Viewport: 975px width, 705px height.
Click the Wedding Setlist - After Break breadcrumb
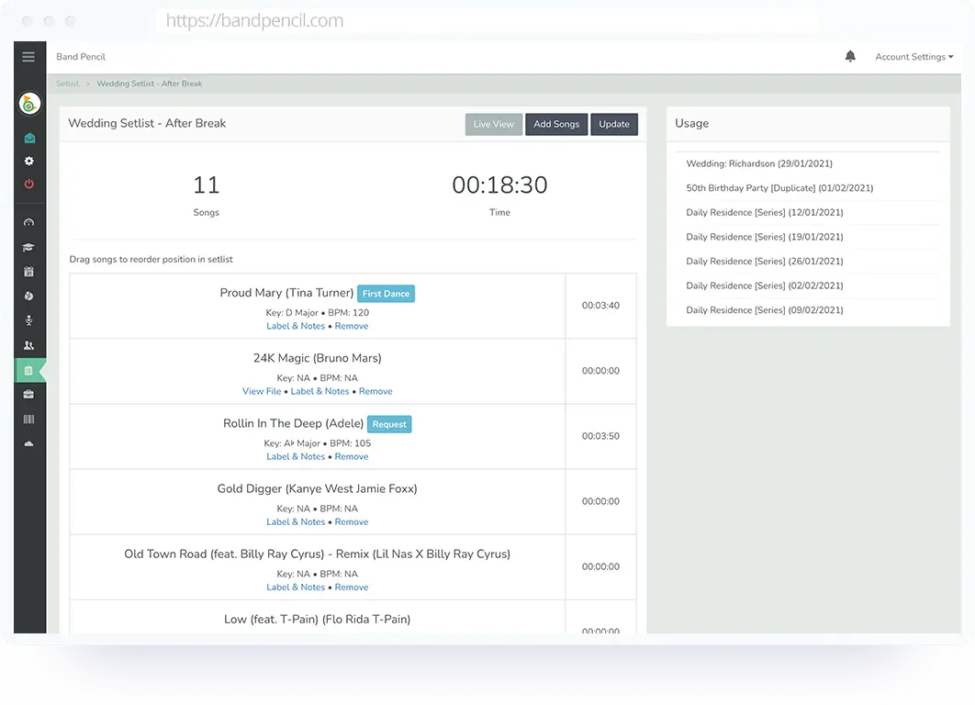click(x=150, y=84)
